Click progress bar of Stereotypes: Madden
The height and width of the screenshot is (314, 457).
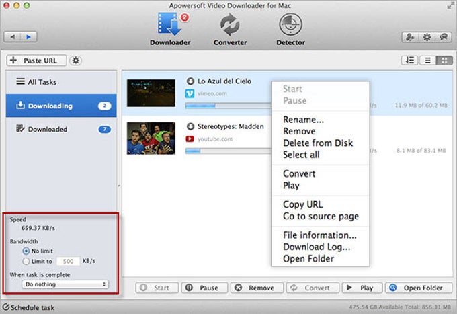pyautogui.click(x=229, y=151)
